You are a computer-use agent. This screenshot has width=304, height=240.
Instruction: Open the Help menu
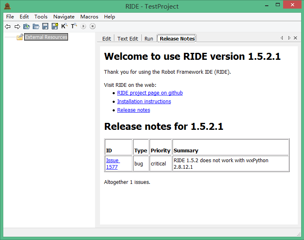(109, 17)
